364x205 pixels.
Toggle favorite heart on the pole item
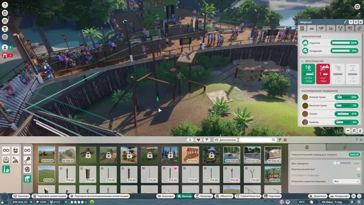(x=175, y=169)
